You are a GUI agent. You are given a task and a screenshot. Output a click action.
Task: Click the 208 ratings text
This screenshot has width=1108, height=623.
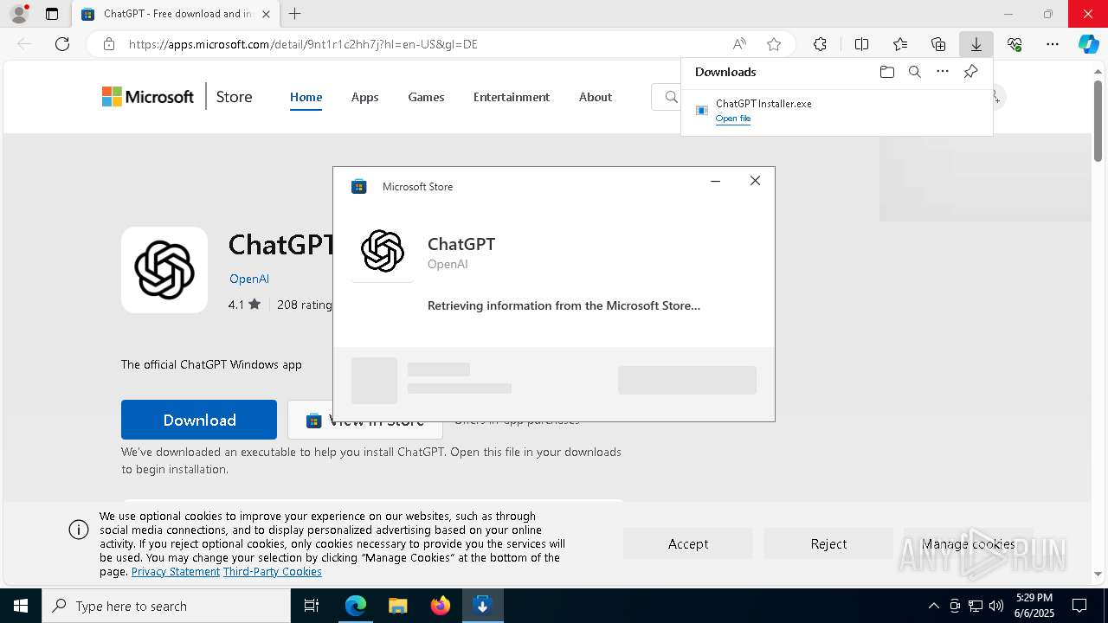pyautogui.click(x=305, y=305)
